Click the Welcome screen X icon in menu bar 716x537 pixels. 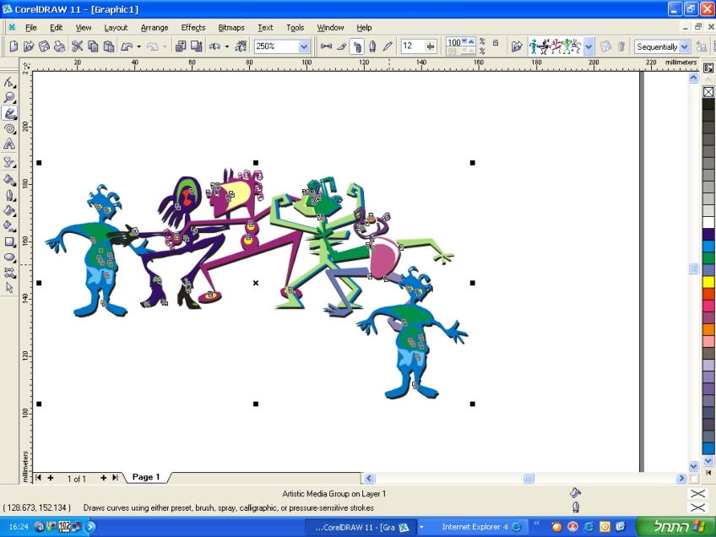[x=13, y=27]
